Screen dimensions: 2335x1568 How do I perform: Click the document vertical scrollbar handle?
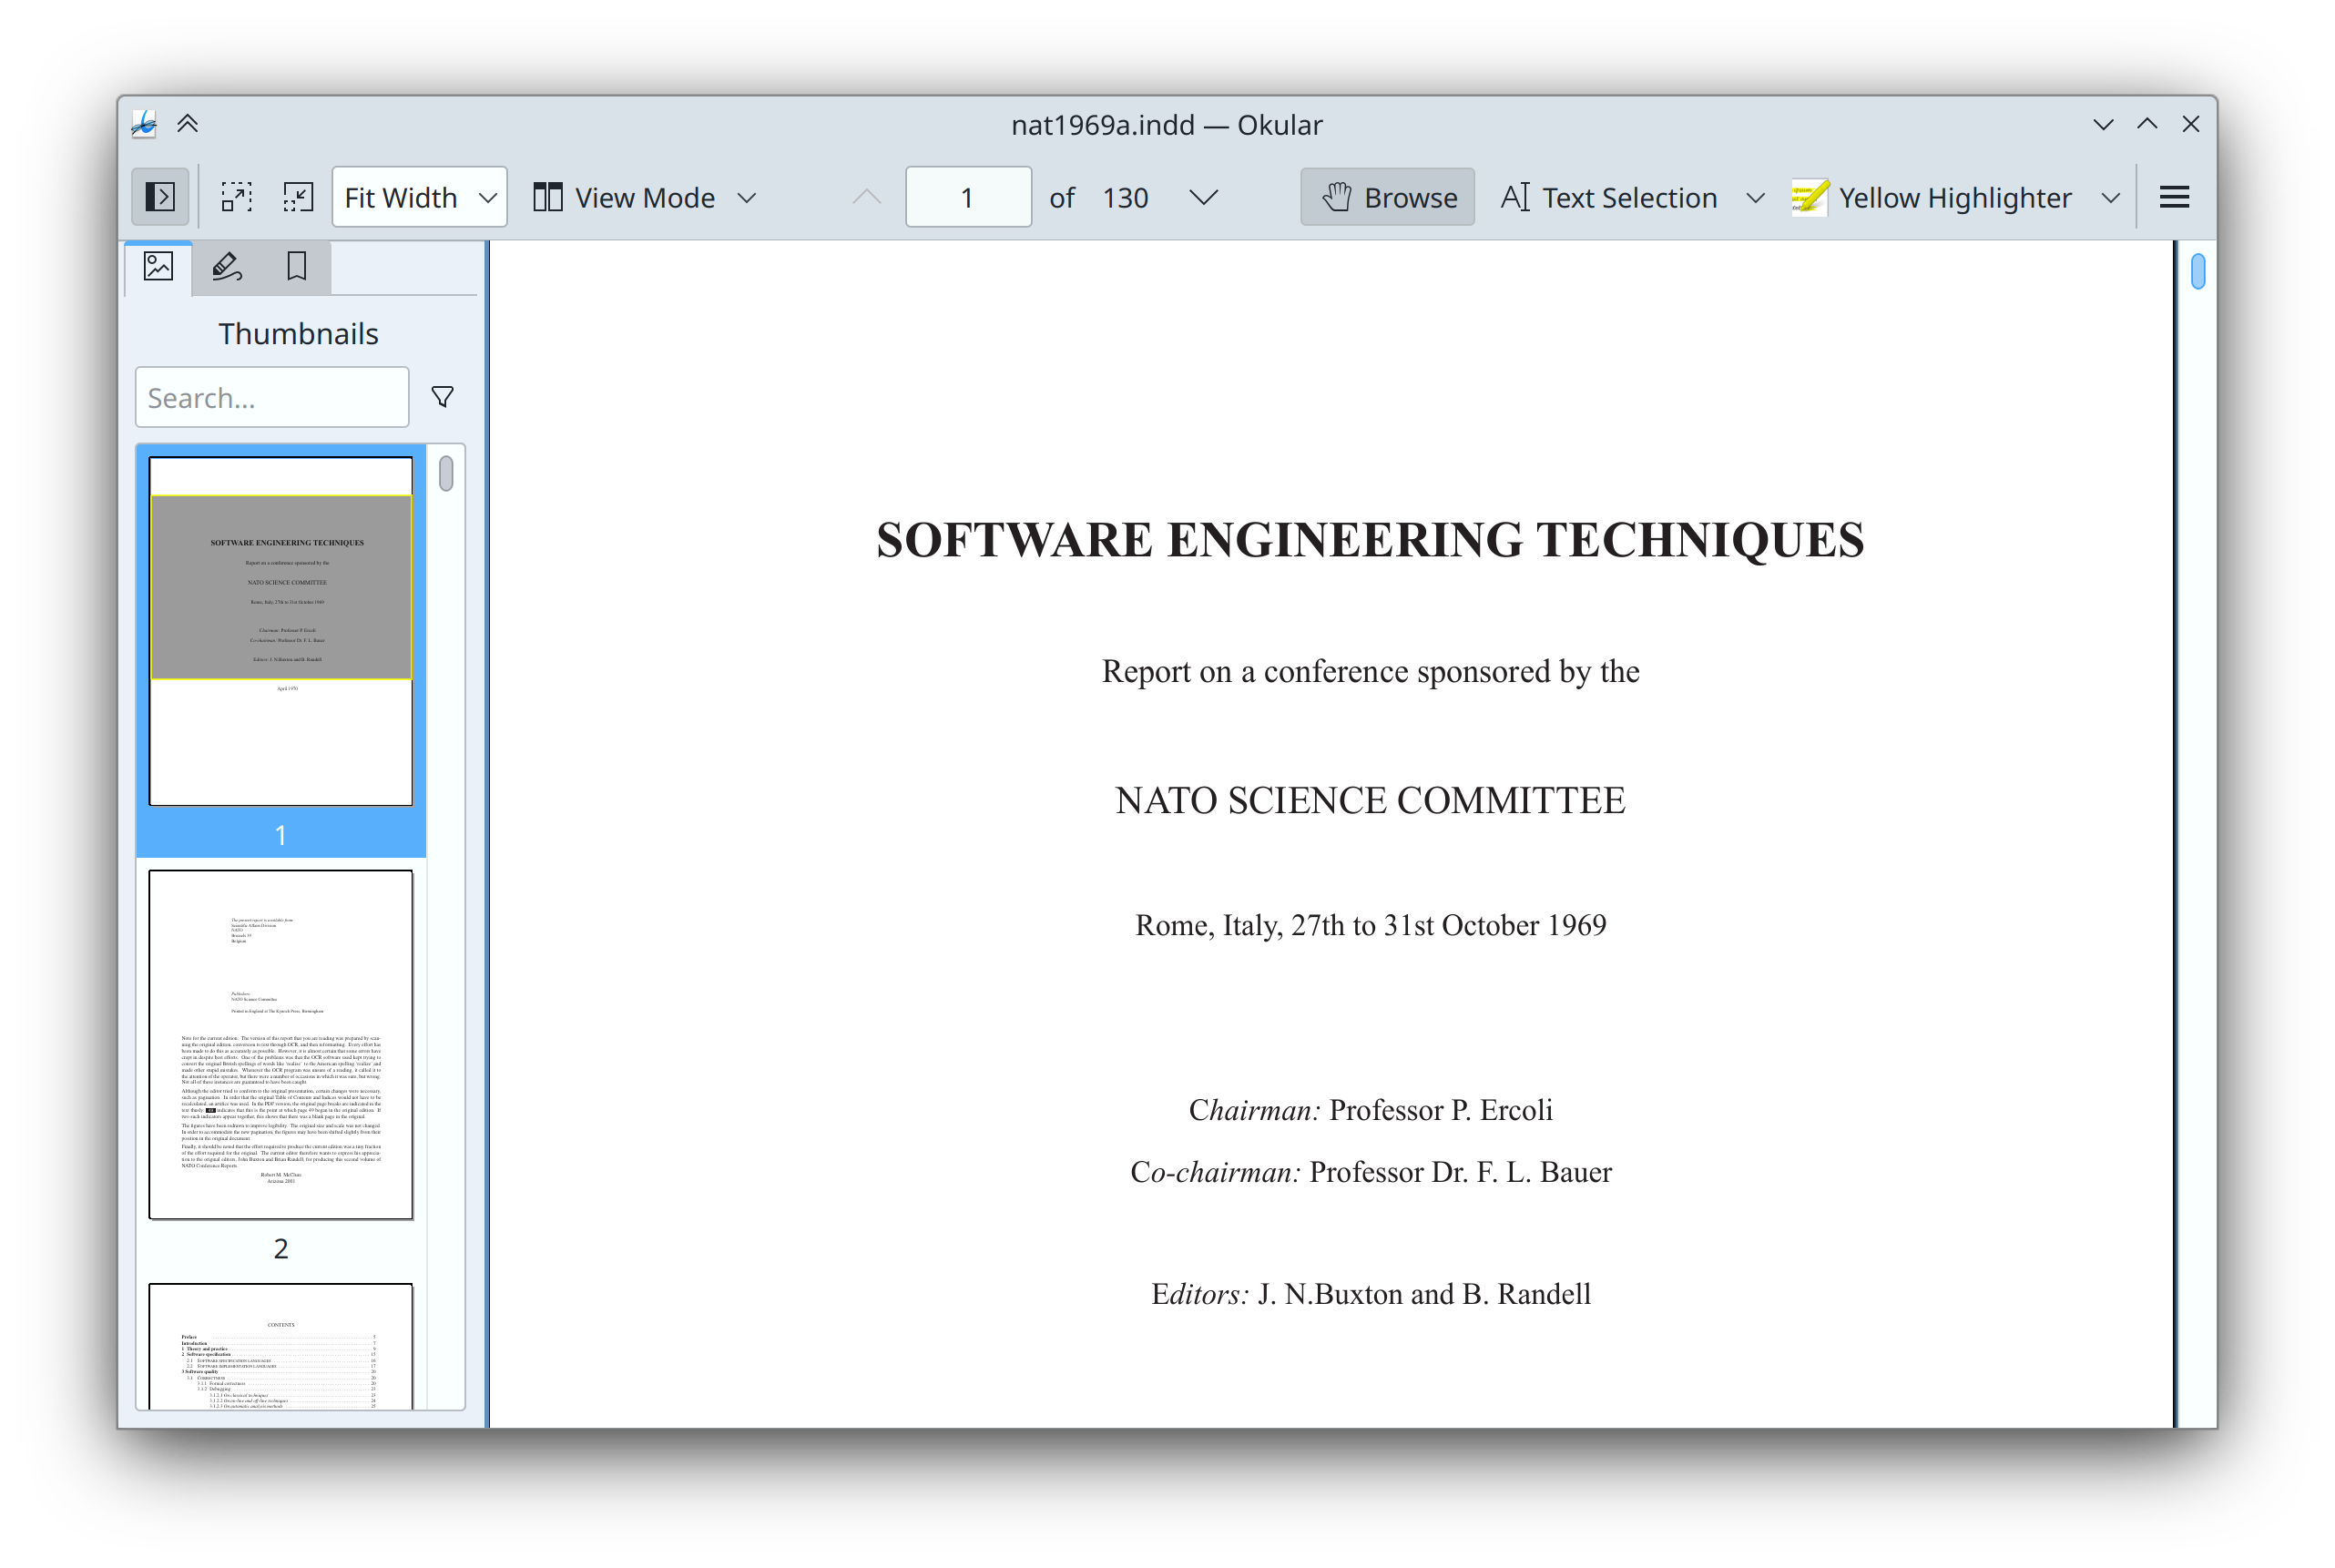[2197, 271]
